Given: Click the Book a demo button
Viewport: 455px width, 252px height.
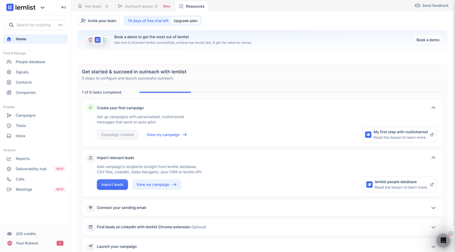Looking at the screenshot, I should (428, 40).
